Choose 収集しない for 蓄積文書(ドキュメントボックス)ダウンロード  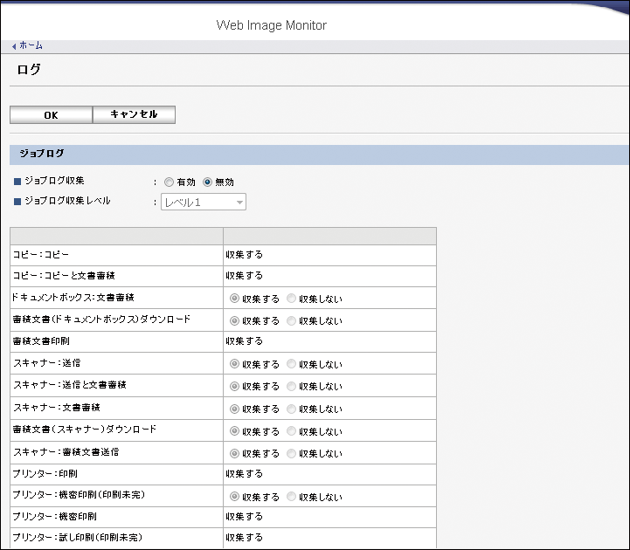coord(292,320)
